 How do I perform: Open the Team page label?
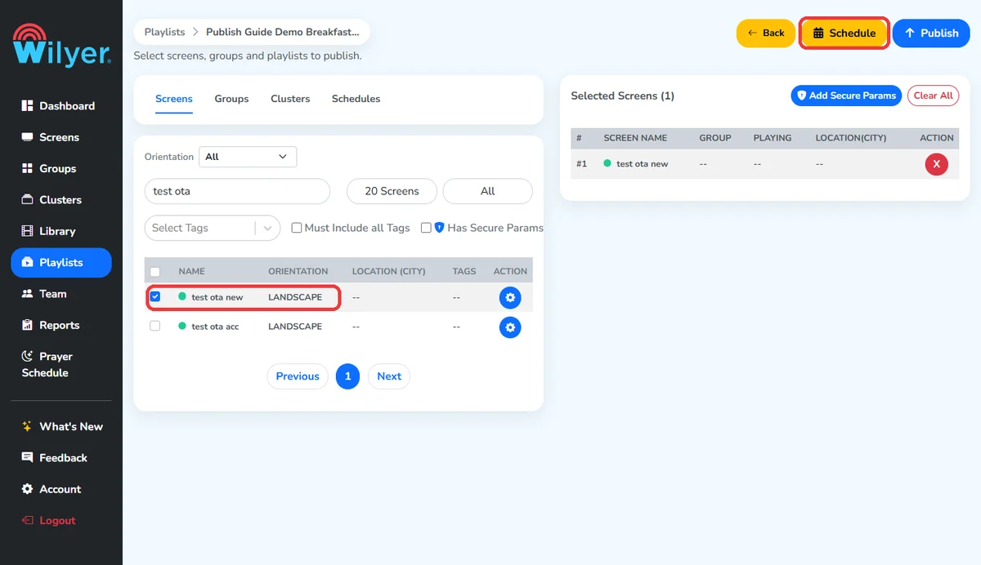point(53,294)
